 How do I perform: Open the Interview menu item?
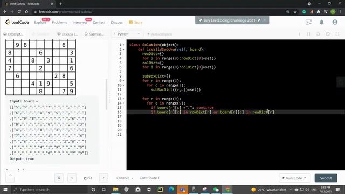point(80,23)
